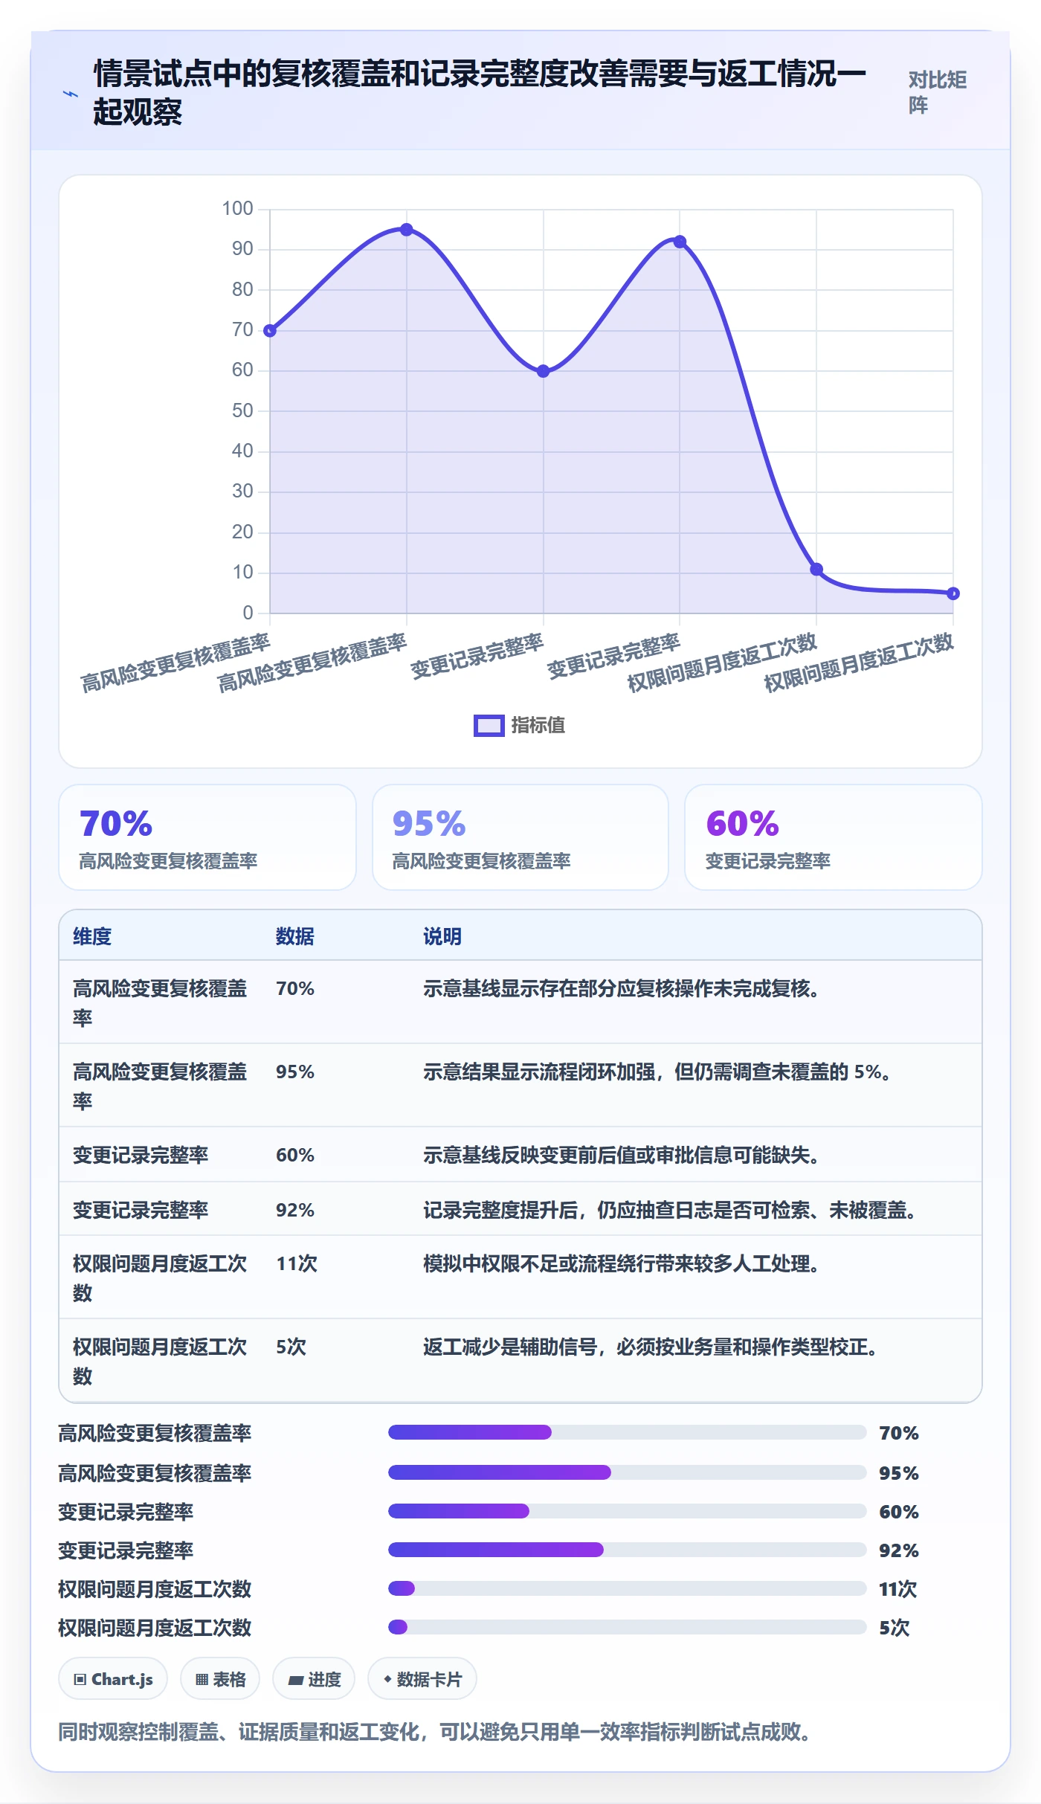Click the progress bar showing 11次
Viewport: 1041px width, 1804px height.
[x=627, y=1588]
